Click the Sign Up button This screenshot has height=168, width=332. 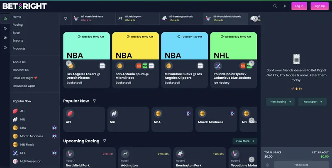pos(319,6)
